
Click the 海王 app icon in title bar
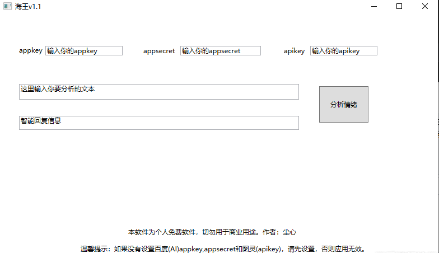pyautogui.click(x=7, y=7)
